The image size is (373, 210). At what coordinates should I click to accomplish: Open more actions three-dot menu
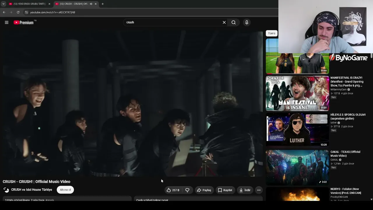tap(258, 190)
